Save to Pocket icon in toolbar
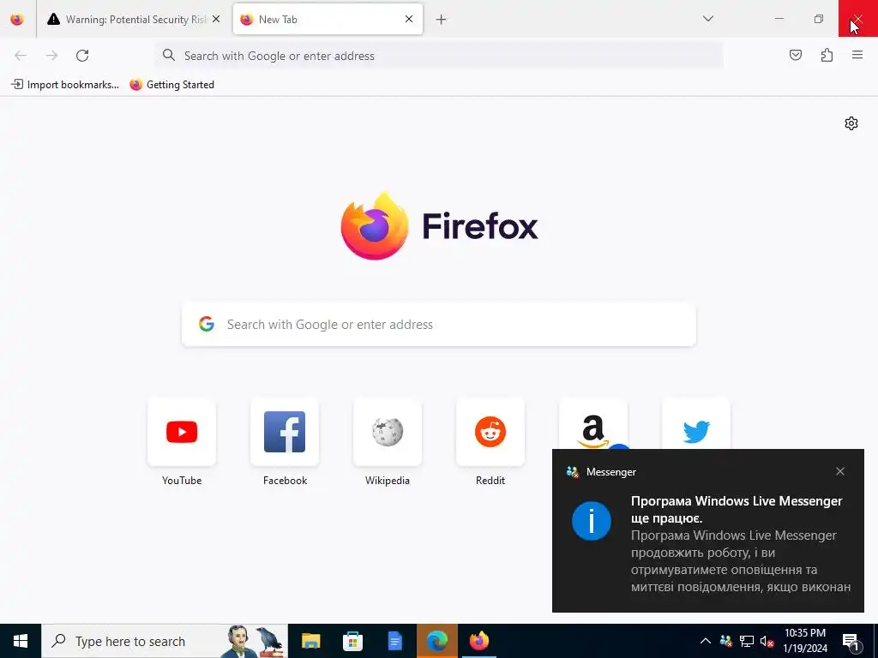Screen dimensions: 878x658 click(795, 55)
